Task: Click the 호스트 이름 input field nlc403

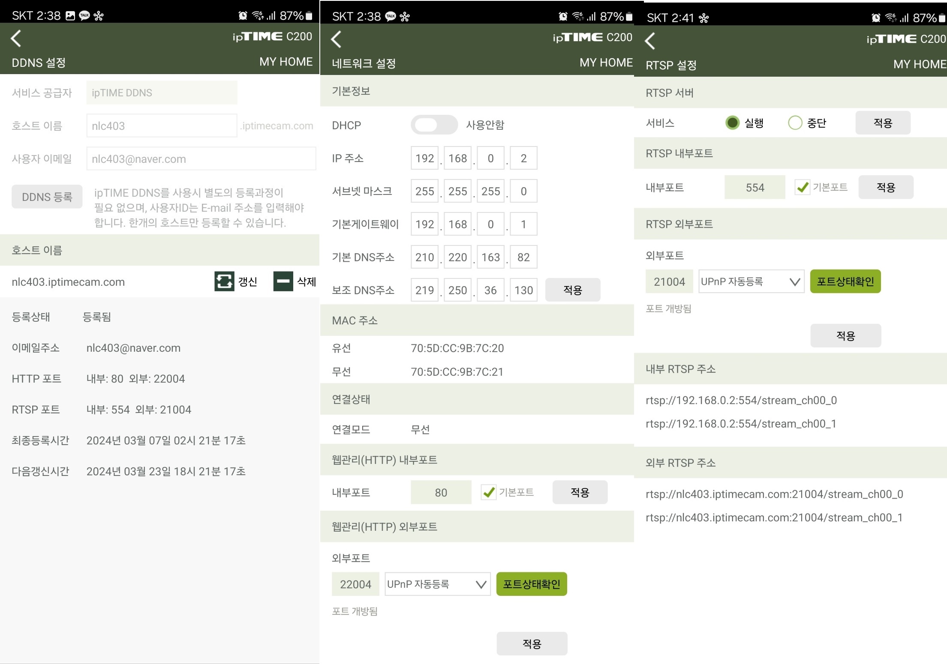Action: click(162, 126)
